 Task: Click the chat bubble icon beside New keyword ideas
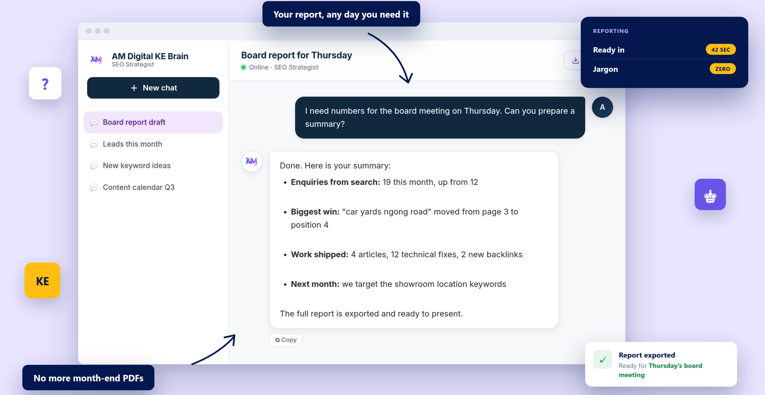94,166
